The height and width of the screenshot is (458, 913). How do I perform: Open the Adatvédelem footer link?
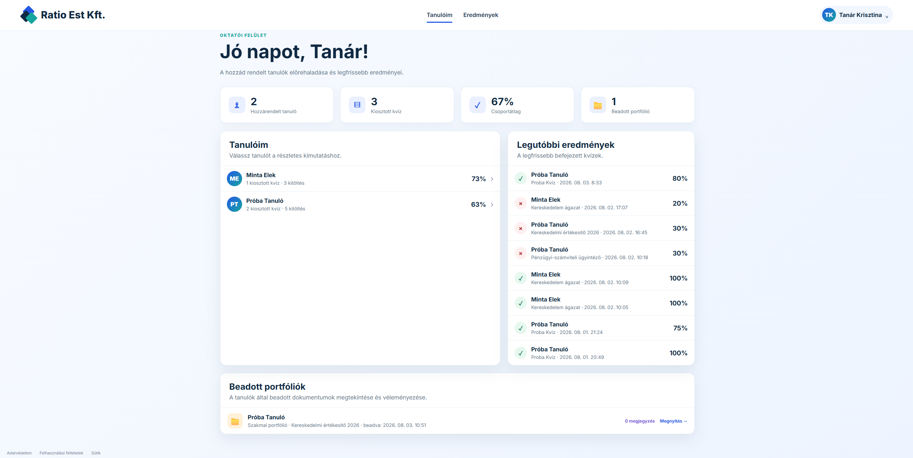click(19, 453)
